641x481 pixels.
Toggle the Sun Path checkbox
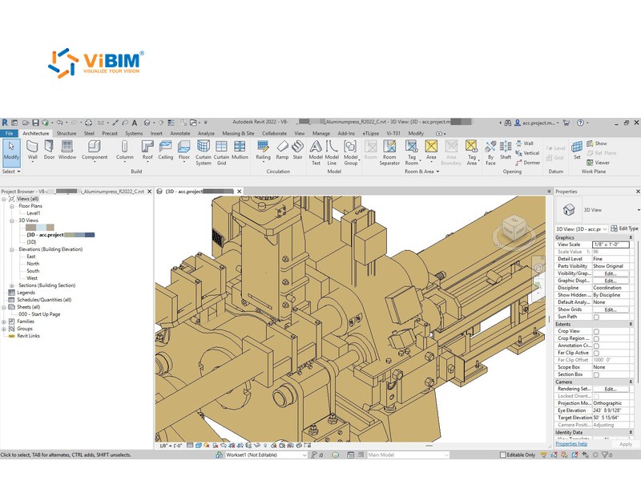[596, 317]
